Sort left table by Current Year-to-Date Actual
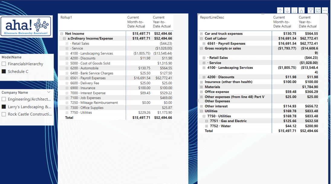331x184 pixels. tap(162, 22)
